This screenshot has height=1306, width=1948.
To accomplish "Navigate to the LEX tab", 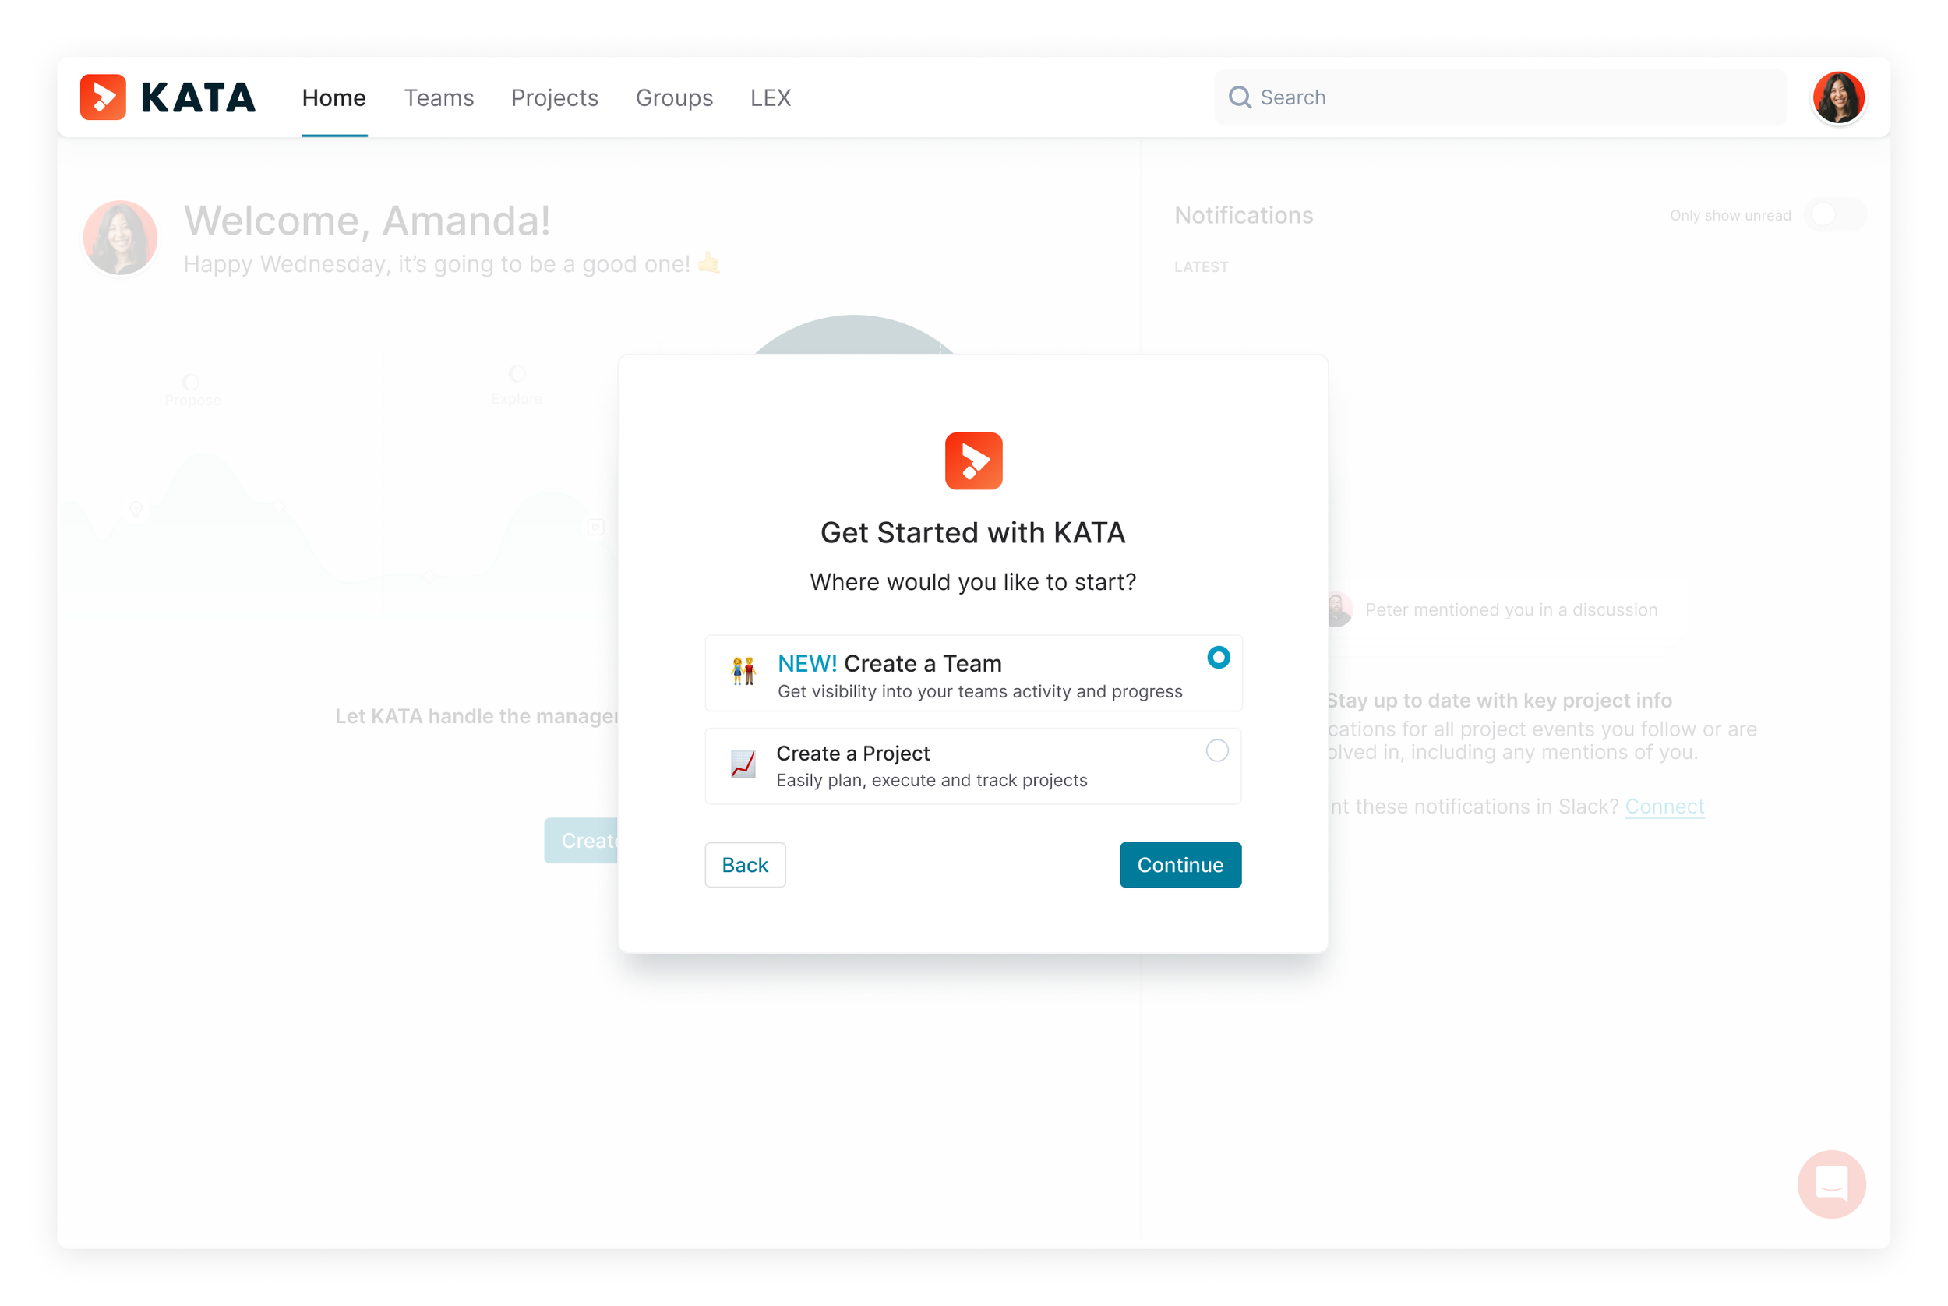I will coord(771,97).
